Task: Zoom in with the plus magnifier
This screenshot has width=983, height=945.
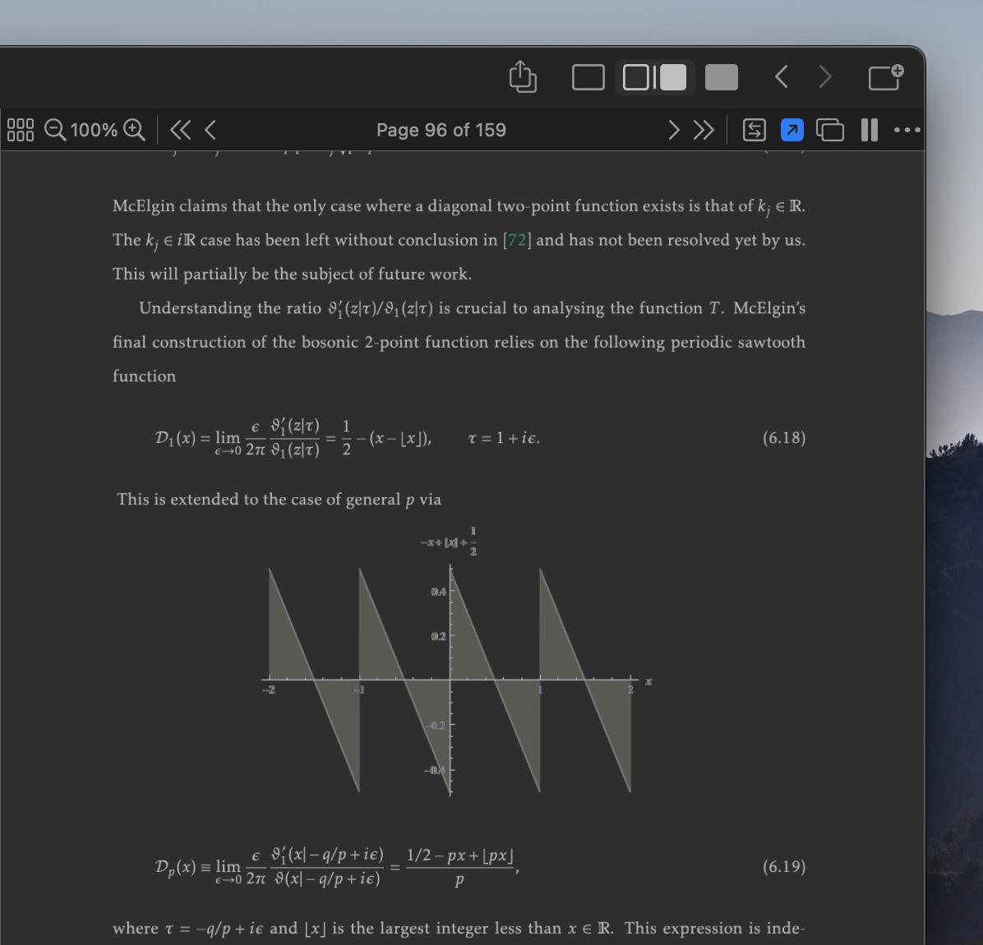Action: point(134,130)
